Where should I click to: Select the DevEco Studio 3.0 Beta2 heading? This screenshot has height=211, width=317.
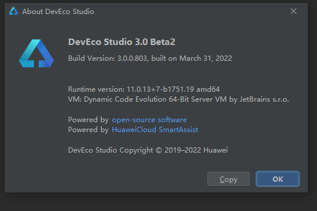point(122,42)
